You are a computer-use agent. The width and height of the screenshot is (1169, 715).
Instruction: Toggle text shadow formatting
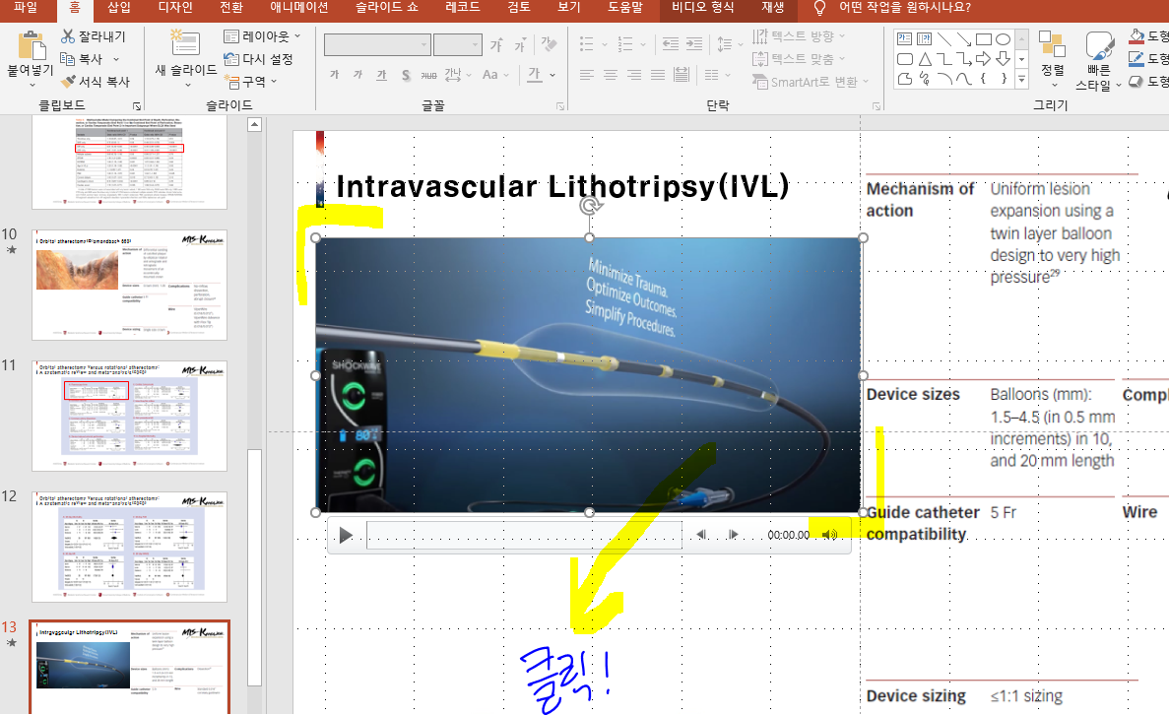[x=406, y=75]
